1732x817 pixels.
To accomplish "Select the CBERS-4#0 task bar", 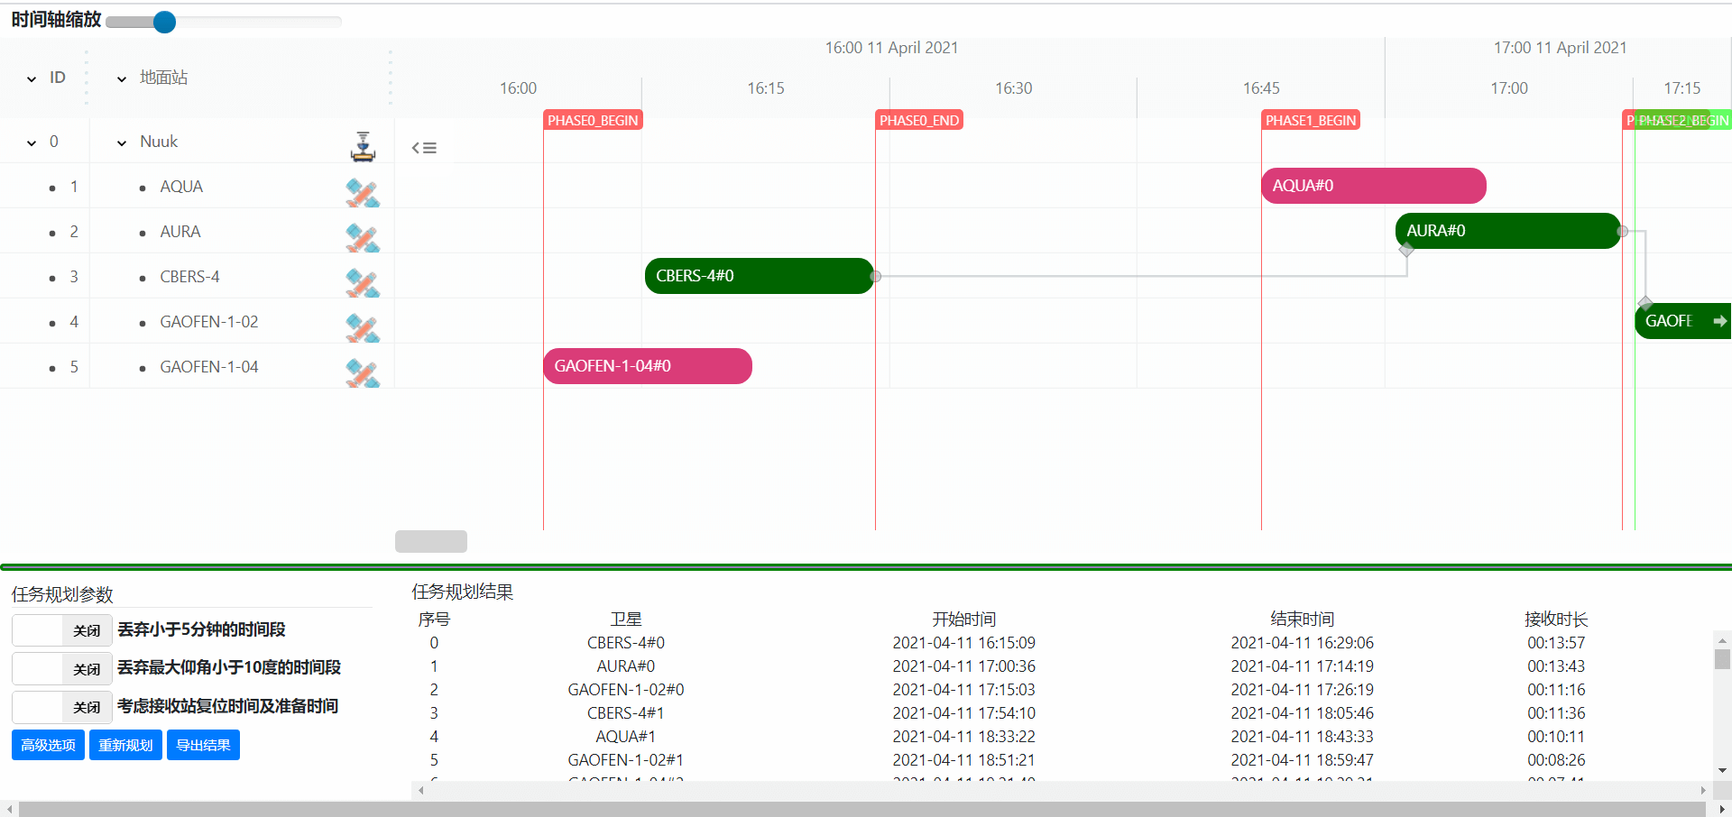I will 759,276.
